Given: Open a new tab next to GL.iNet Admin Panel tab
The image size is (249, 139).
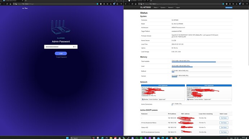Looking at the screenshot, I should [26, 1].
